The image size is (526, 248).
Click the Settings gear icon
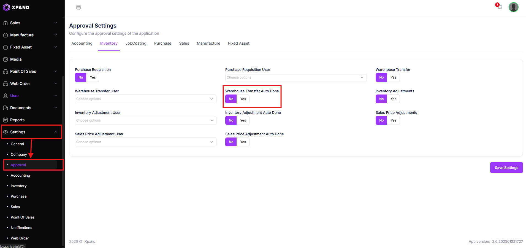pos(6,132)
